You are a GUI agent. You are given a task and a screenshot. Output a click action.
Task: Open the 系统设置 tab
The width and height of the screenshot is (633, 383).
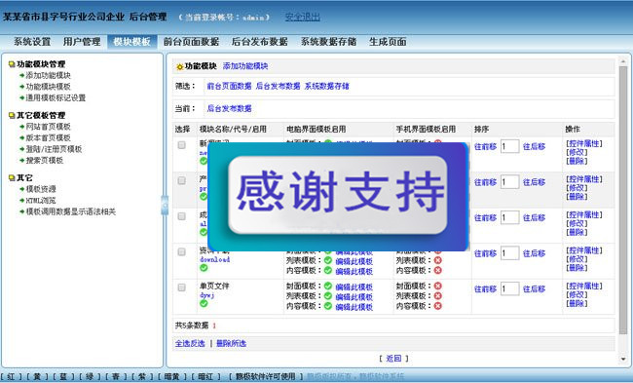click(x=32, y=42)
